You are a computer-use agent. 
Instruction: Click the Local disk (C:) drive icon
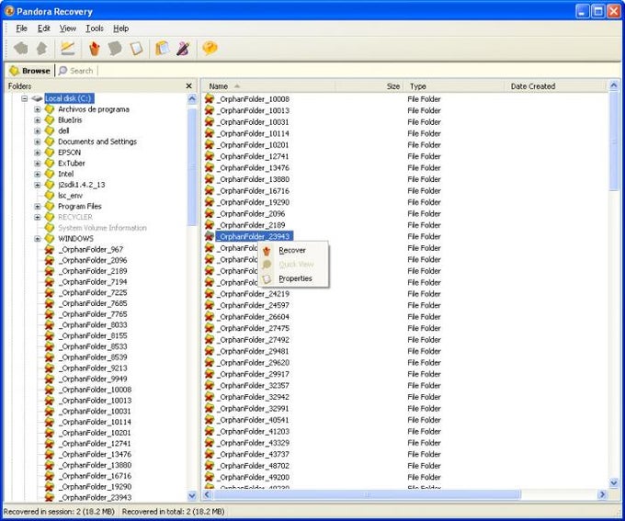(37, 98)
